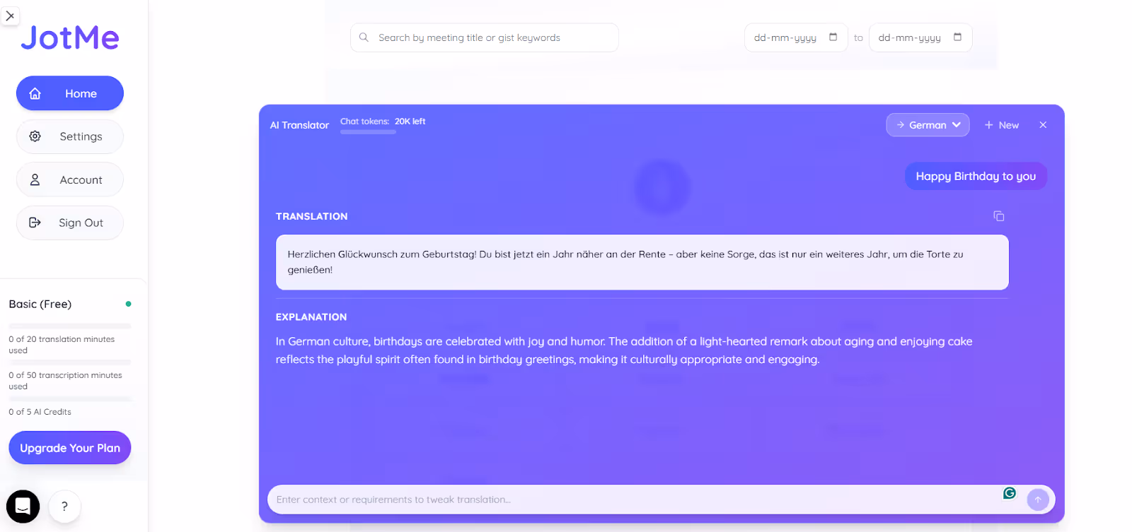Click the Upgrade Your Plan button
This screenshot has width=1132, height=532.
click(x=70, y=448)
